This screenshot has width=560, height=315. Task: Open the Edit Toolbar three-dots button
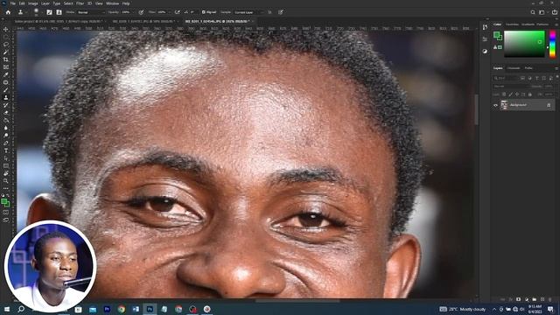(x=6, y=188)
